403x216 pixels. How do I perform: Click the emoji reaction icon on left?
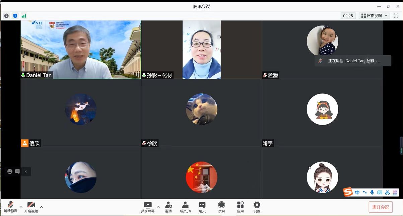10,171
